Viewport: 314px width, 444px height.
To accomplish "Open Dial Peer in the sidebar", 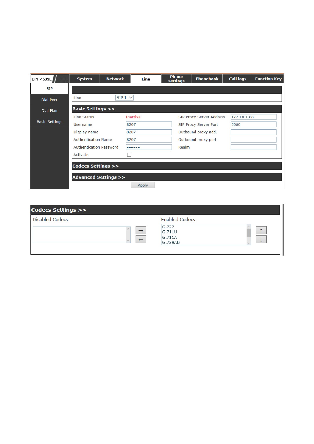I will tap(49, 100).
